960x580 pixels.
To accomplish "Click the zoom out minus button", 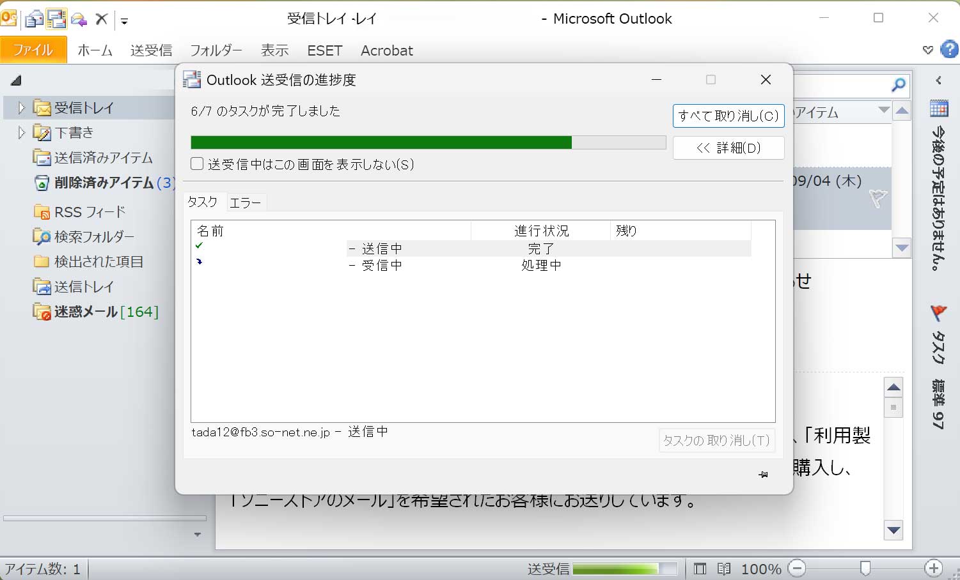I will pos(797,568).
